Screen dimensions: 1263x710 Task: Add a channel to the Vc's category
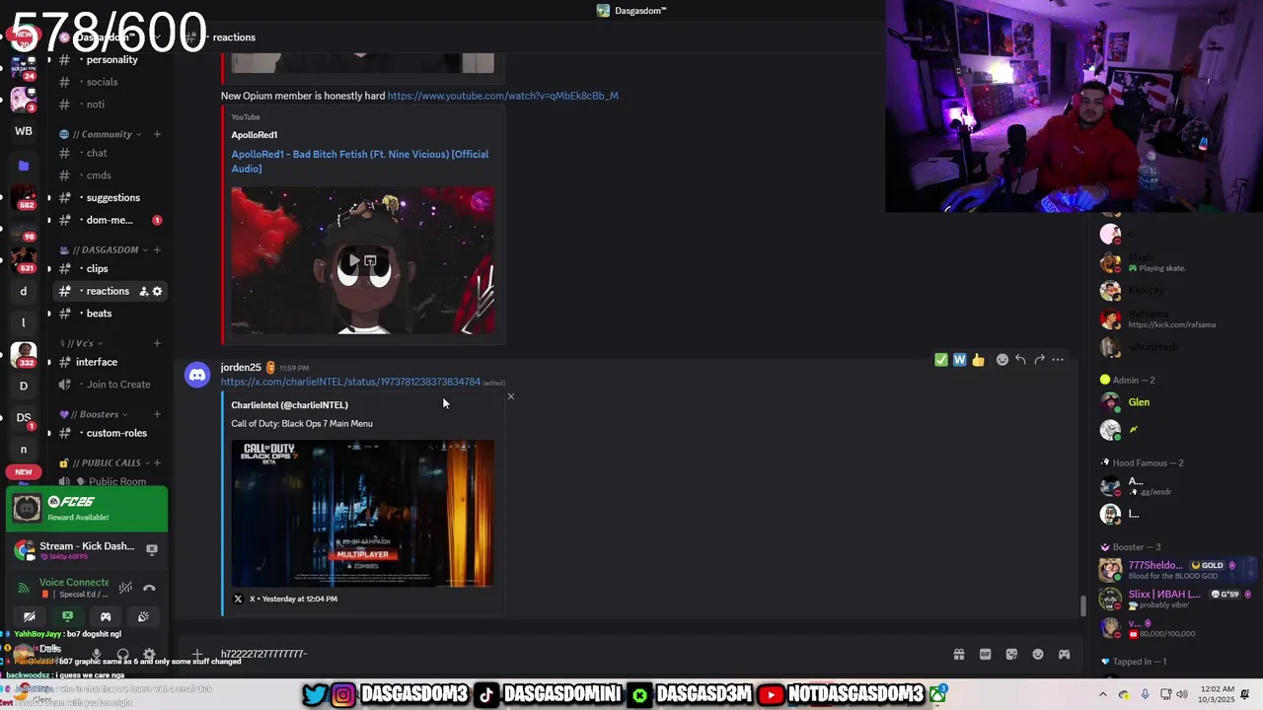tap(157, 343)
